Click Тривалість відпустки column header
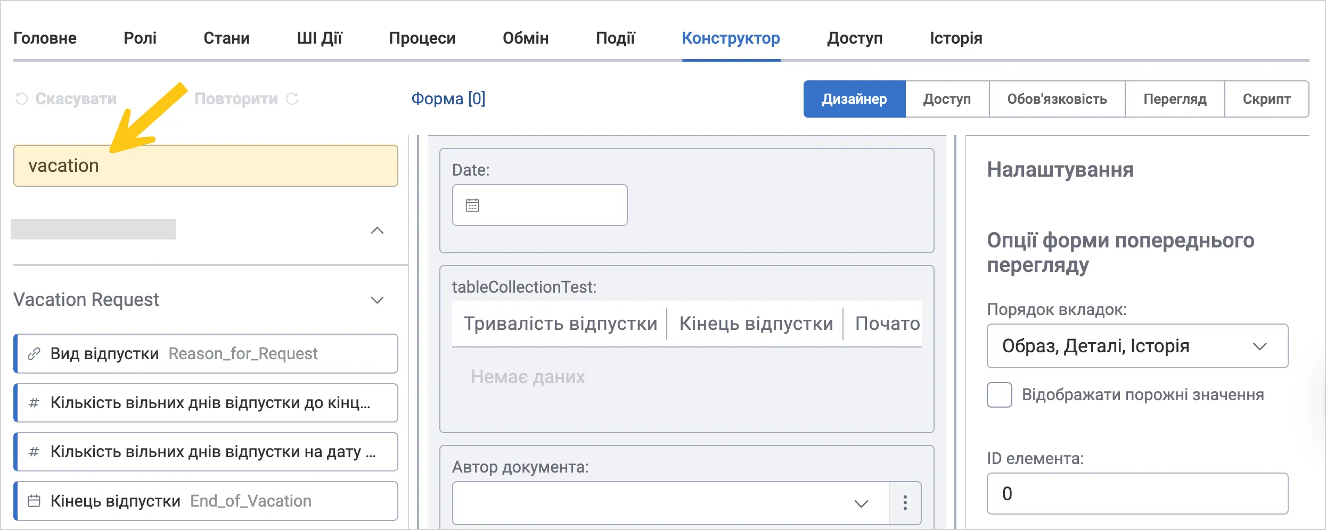 560,324
